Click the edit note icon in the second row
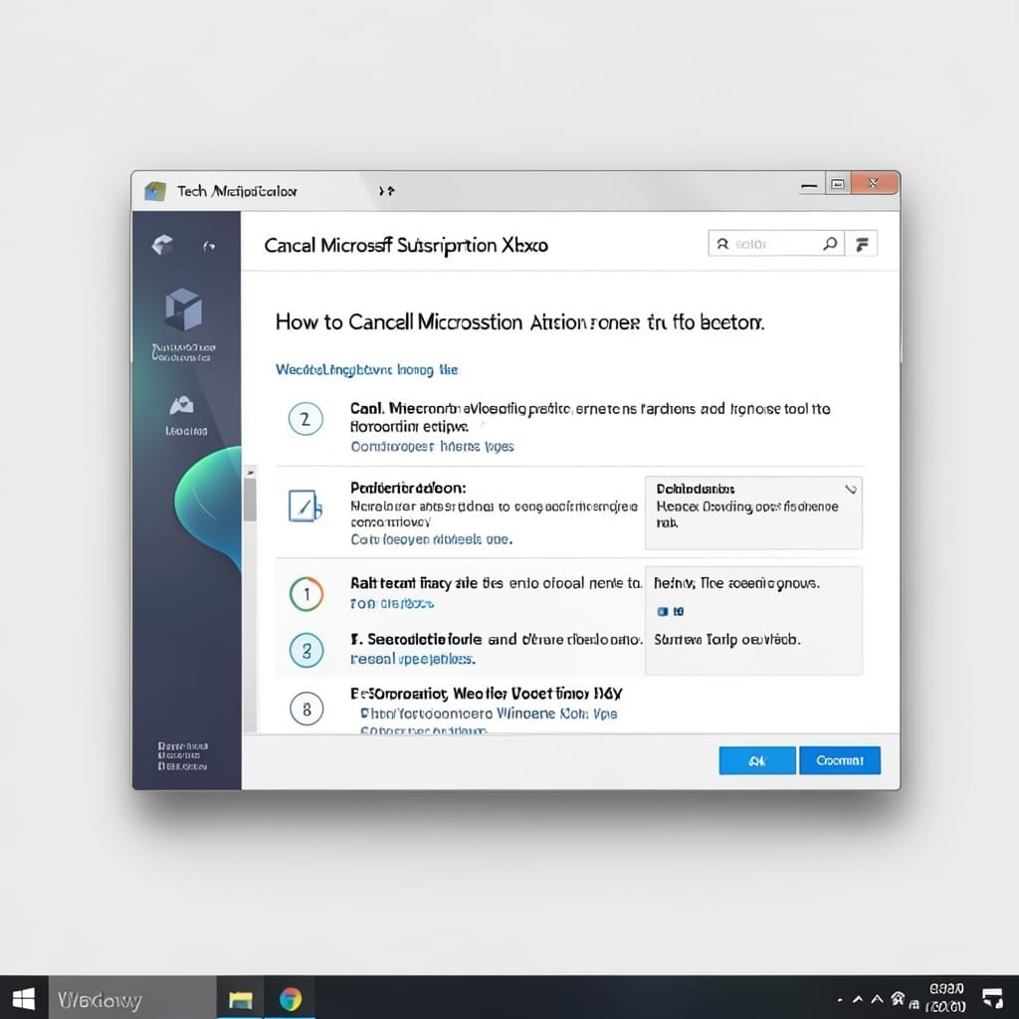 click(x=305, y=507)
